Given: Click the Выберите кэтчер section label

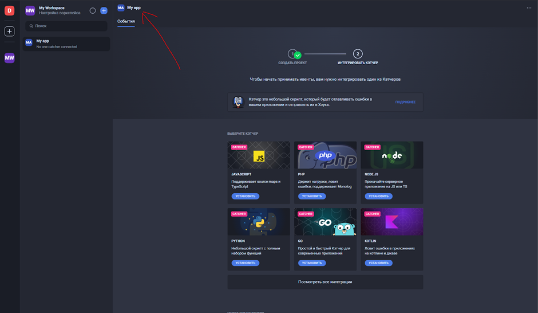Looking at the screenshot, I should point(243,134).
